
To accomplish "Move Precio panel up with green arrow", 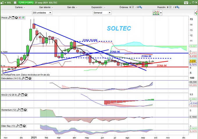I will 23,18.
